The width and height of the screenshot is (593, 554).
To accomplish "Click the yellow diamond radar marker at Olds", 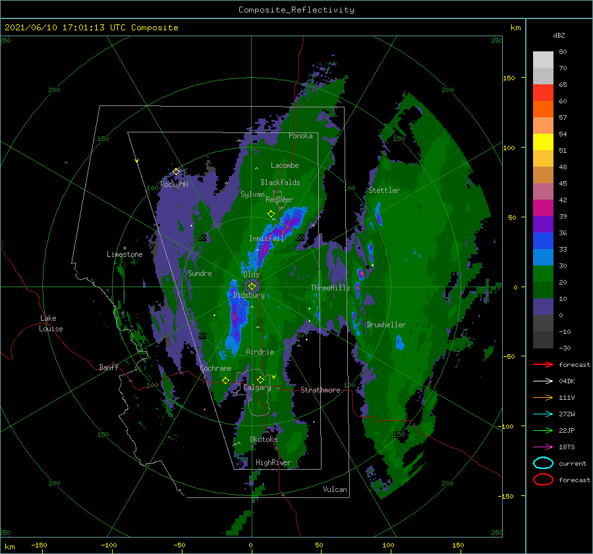I will [252, 287].
